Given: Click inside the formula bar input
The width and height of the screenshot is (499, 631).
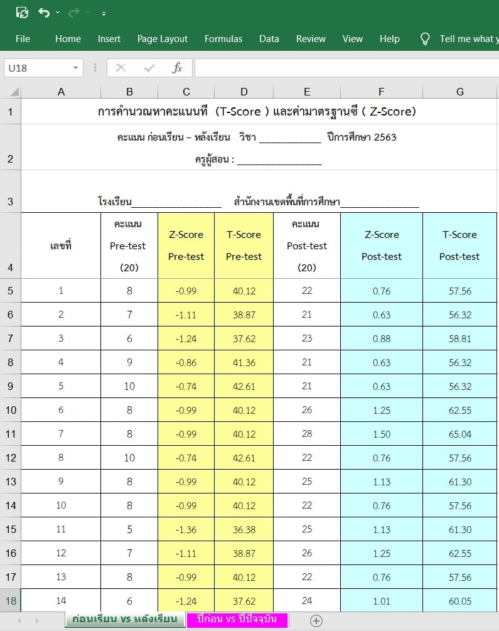Looking at the screenshot, I should click(347, 68).
